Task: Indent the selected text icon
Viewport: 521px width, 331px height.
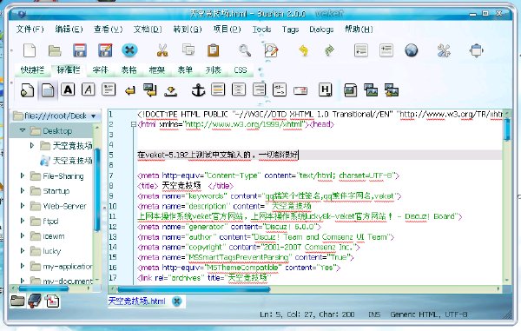Action: tap(386, 50)
